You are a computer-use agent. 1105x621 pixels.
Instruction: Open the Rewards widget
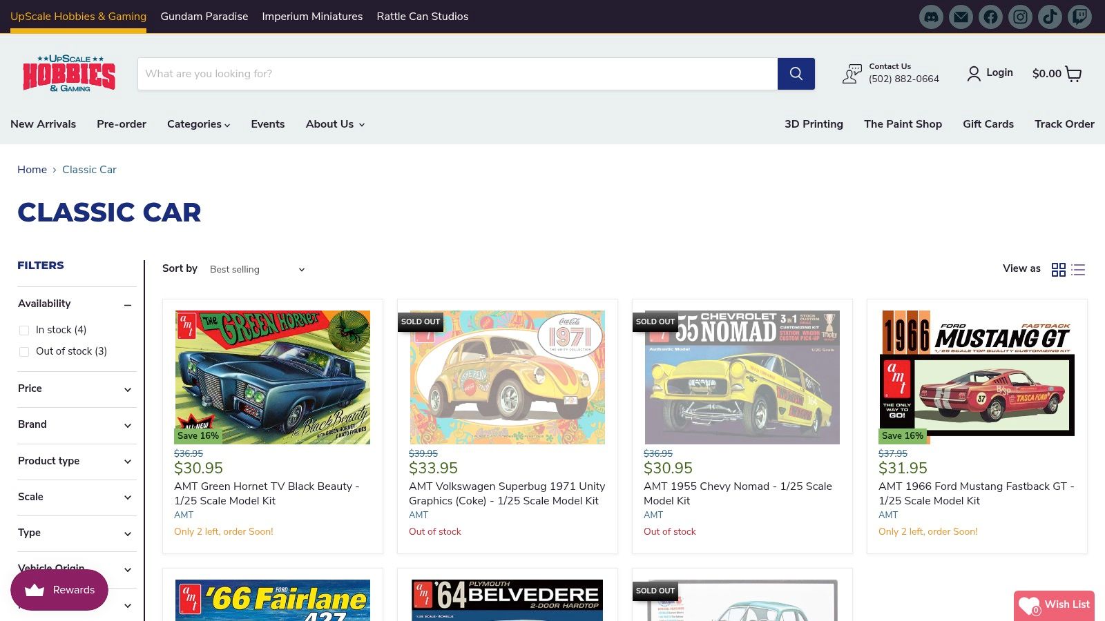tap(59, 590)
